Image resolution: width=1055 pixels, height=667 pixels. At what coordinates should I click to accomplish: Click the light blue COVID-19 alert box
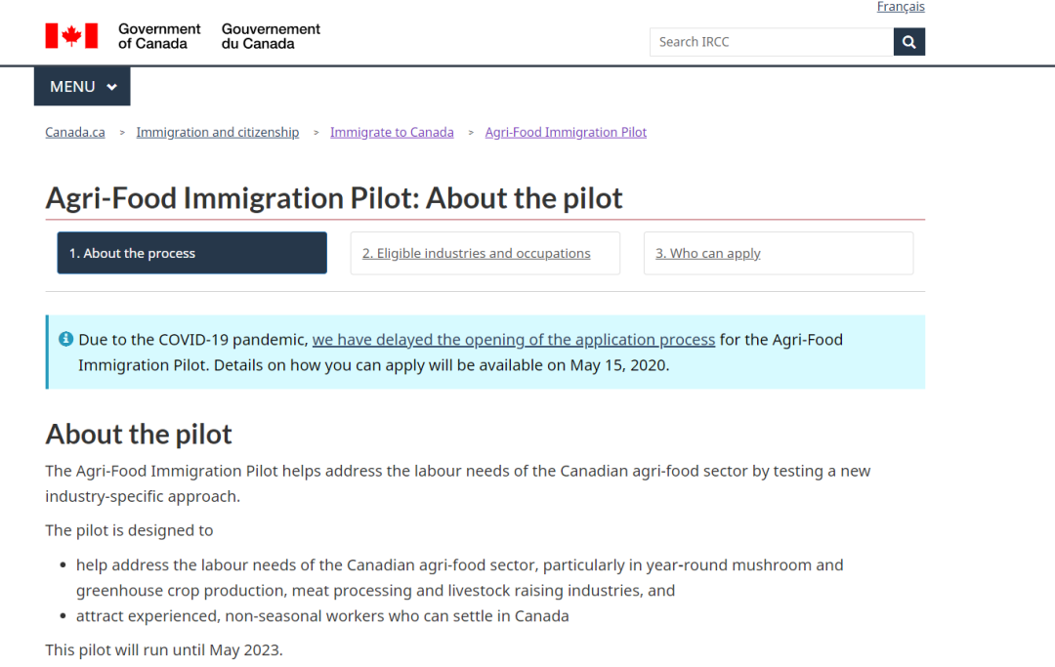485,352
